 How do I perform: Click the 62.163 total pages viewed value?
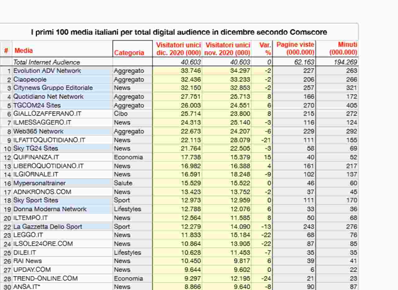304,62
